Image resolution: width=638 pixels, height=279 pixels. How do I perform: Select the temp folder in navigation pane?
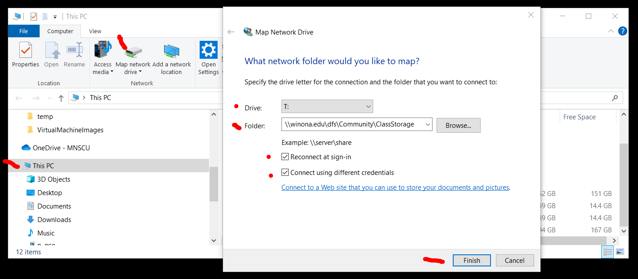[45, 117]
